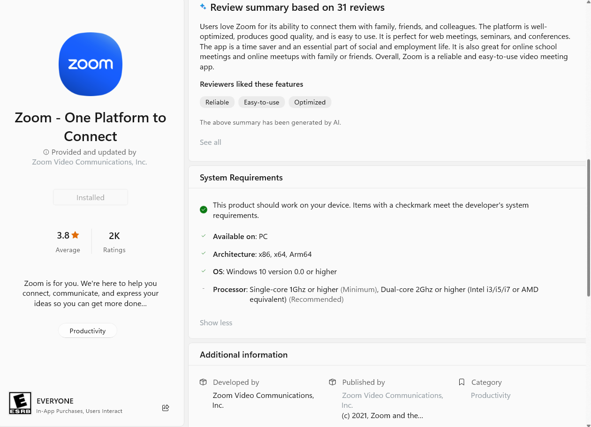Collapse requirements with Show less
This screenshot has height=427, width=591.
point(216,322)
